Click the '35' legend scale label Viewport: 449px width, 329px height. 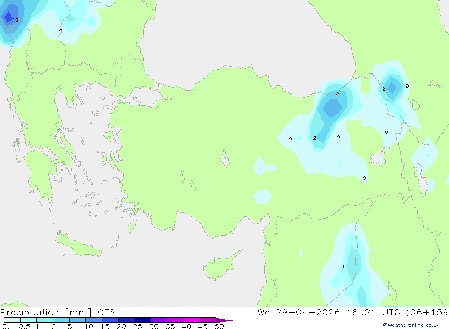(x=170, y=326)
